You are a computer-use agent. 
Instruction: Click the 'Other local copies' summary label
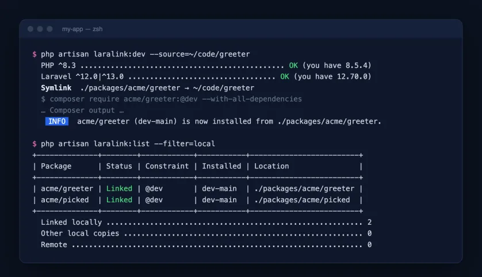(x=80, y=233)
